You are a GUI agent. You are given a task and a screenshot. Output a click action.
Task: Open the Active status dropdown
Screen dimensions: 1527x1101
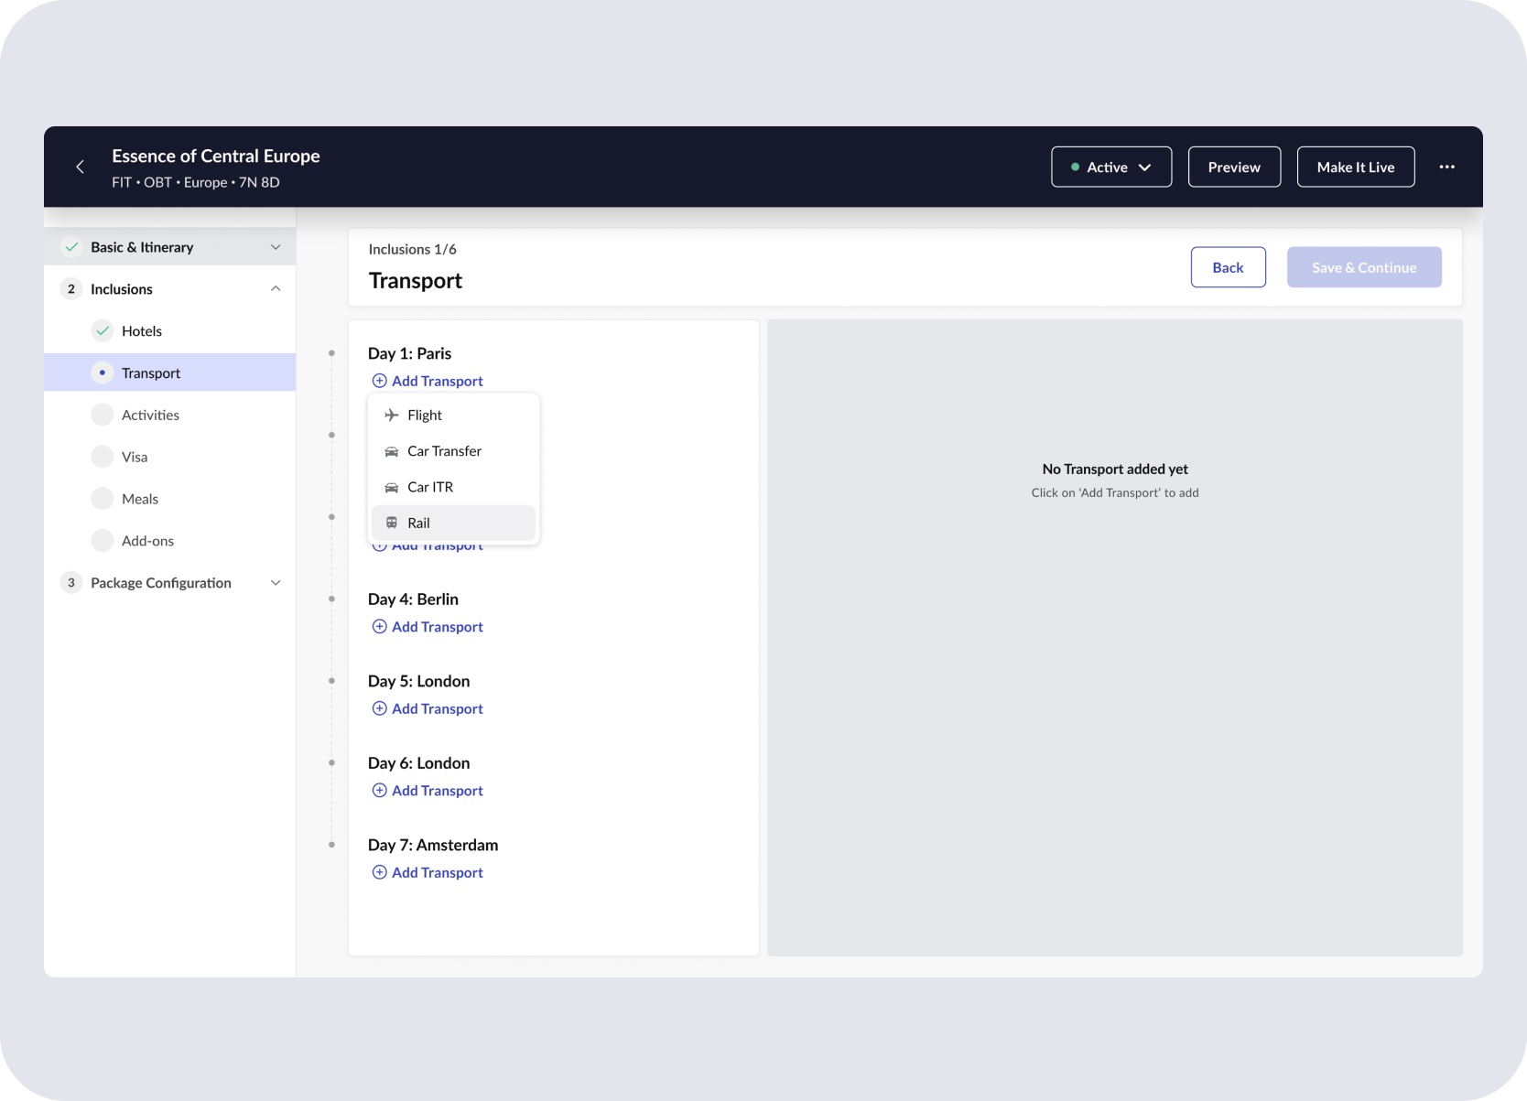1111,167
